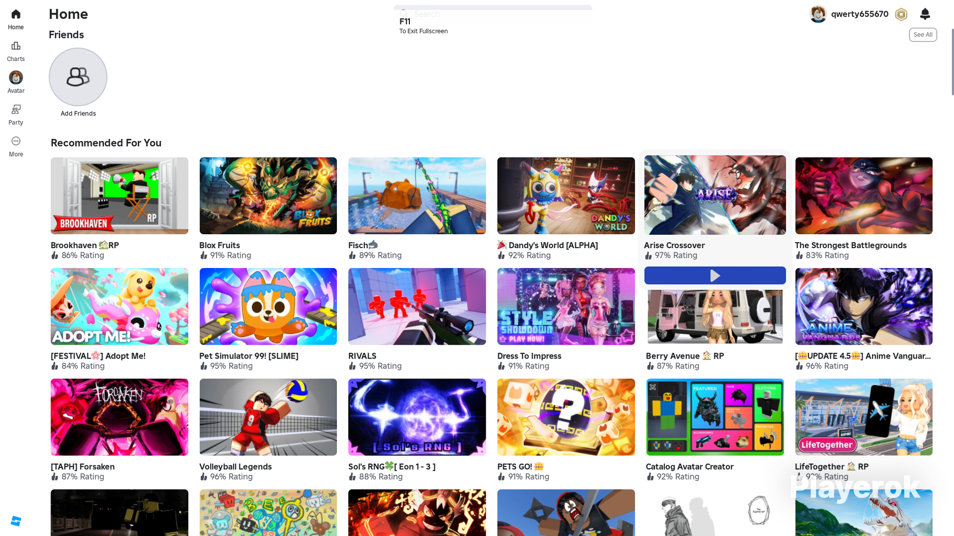
Task: Open the Sol's RNG thumbnail
Action: pos(417,417)
